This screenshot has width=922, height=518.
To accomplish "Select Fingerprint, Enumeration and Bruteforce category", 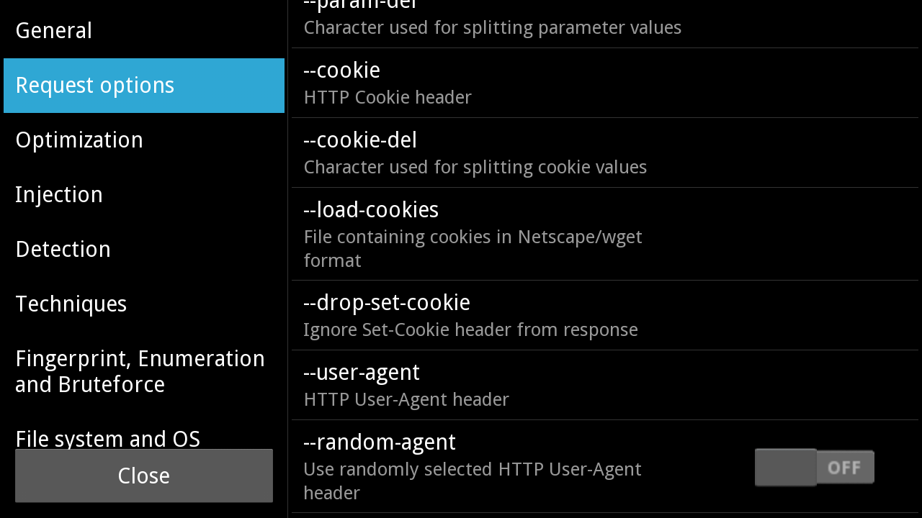I will click(140, 371).
